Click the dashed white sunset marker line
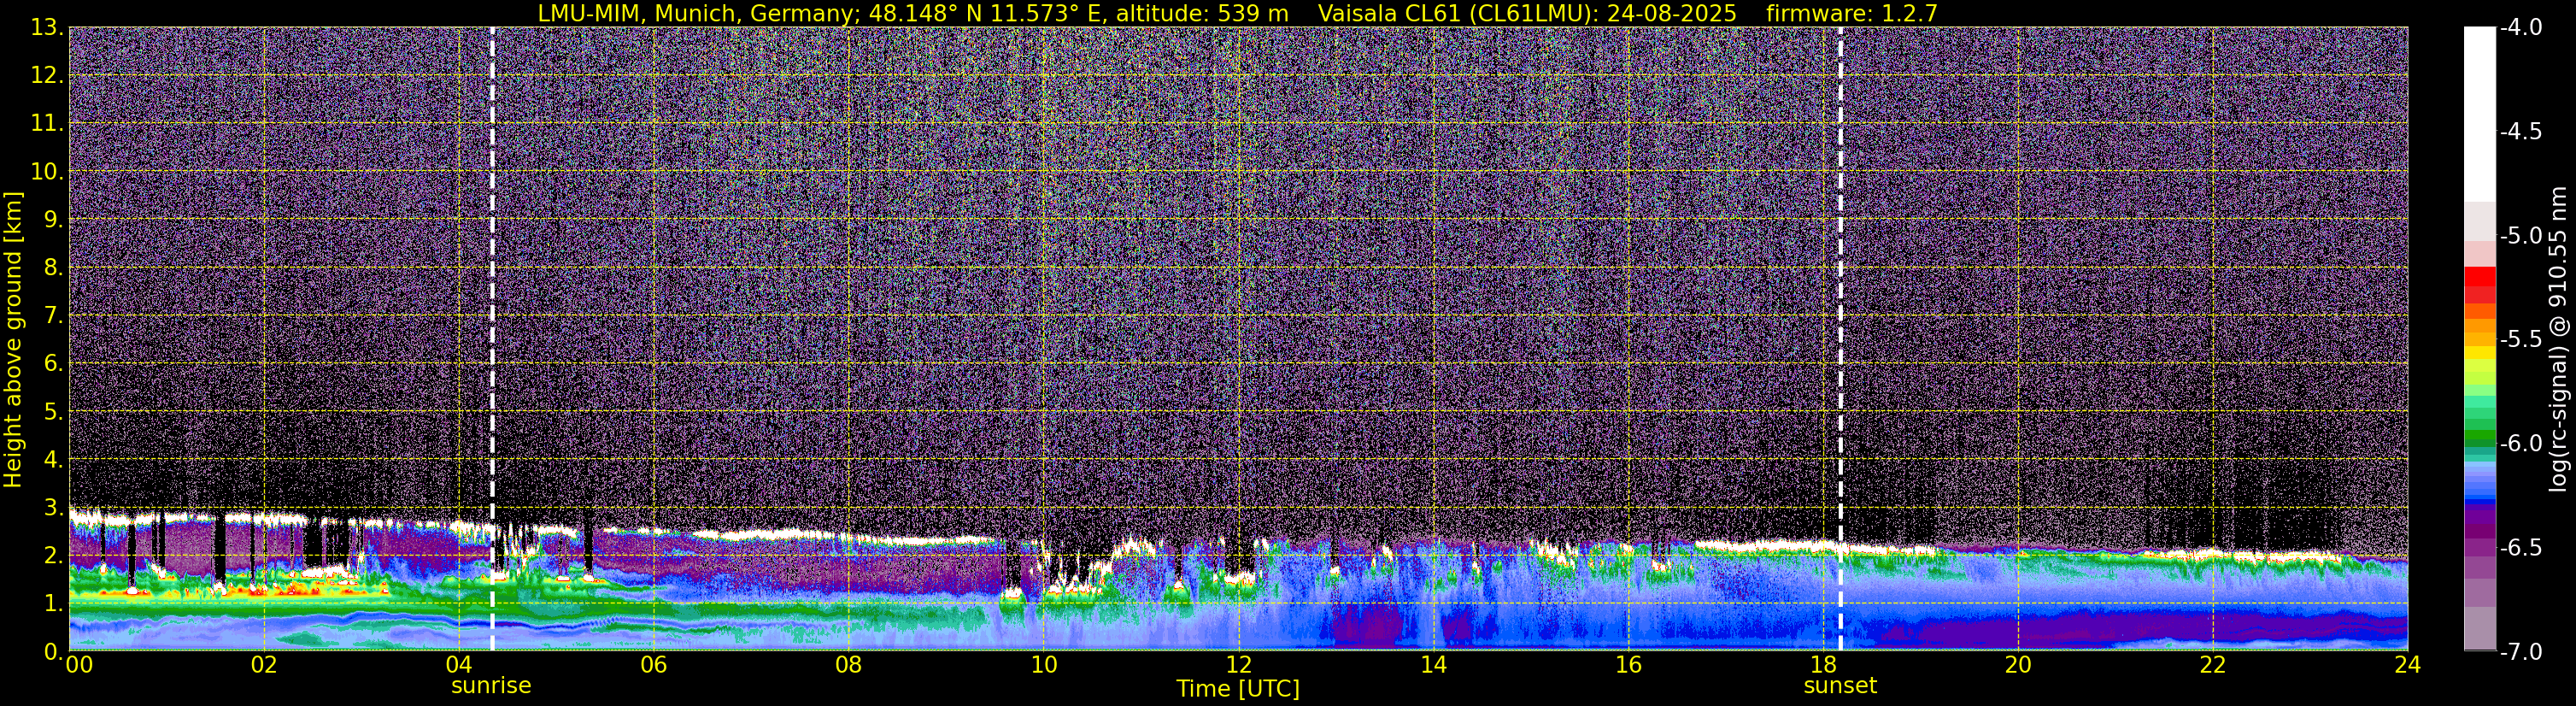The image size is (2576, 706). pyautogui.click(x=1840, y=339)
